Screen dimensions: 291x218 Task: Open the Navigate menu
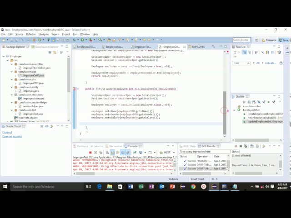coord(44,35)
